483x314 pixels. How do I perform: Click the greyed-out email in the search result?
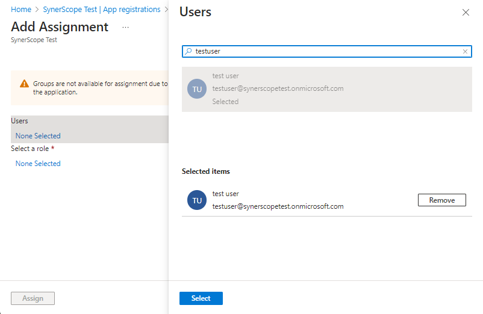278,88
